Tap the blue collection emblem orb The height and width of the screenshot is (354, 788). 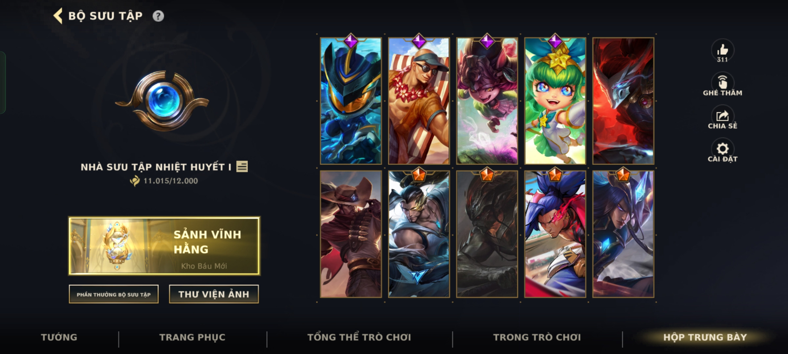tap(162, 101)
